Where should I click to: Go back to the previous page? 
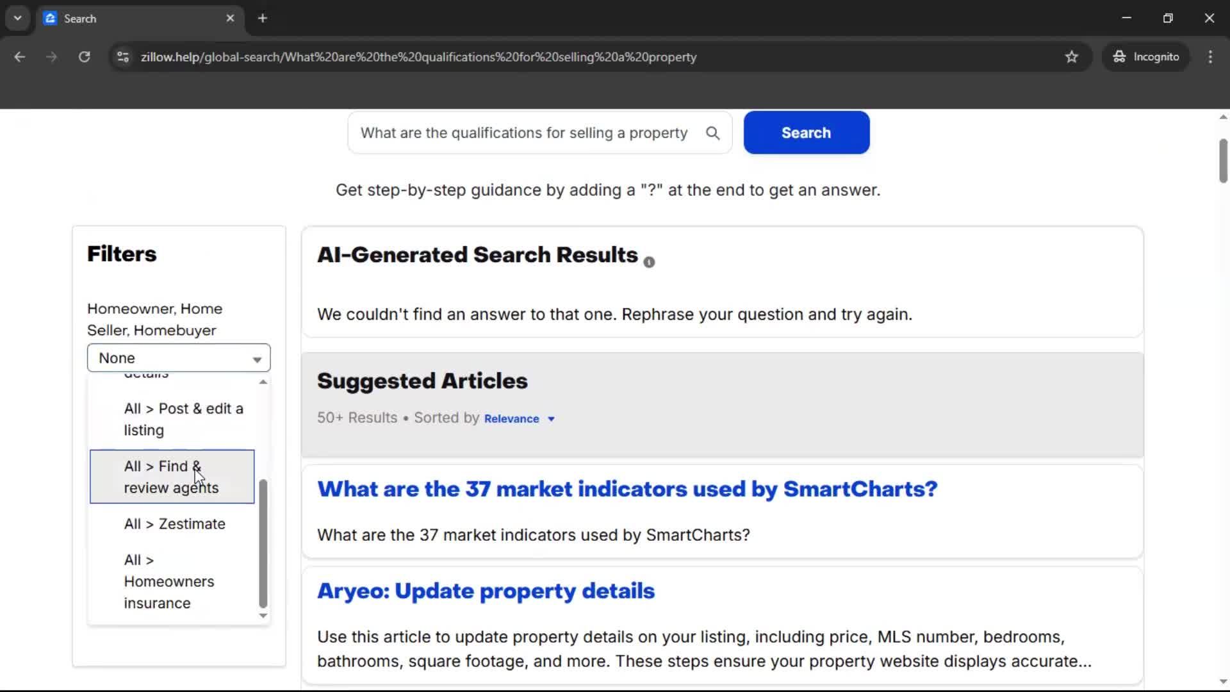pos(19,56)
